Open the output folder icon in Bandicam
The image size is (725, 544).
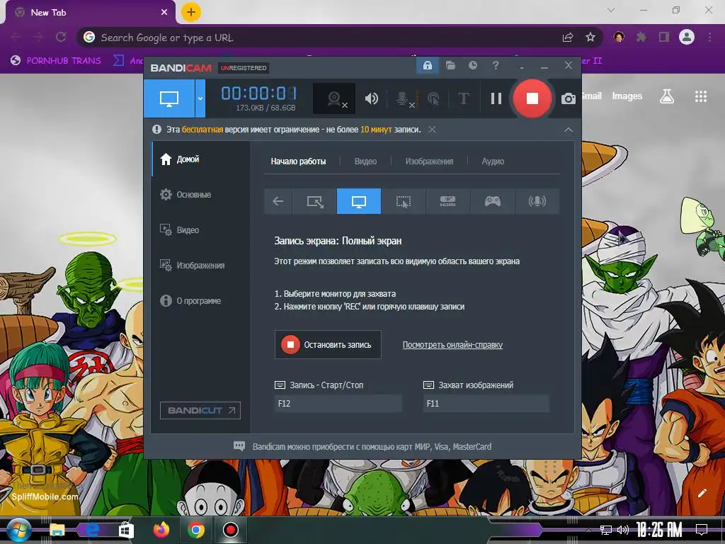[450, 66]
